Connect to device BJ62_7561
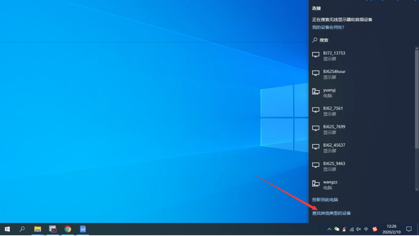Image resolution: width=419 pixels, height=236 pixels. coord(362,111)
